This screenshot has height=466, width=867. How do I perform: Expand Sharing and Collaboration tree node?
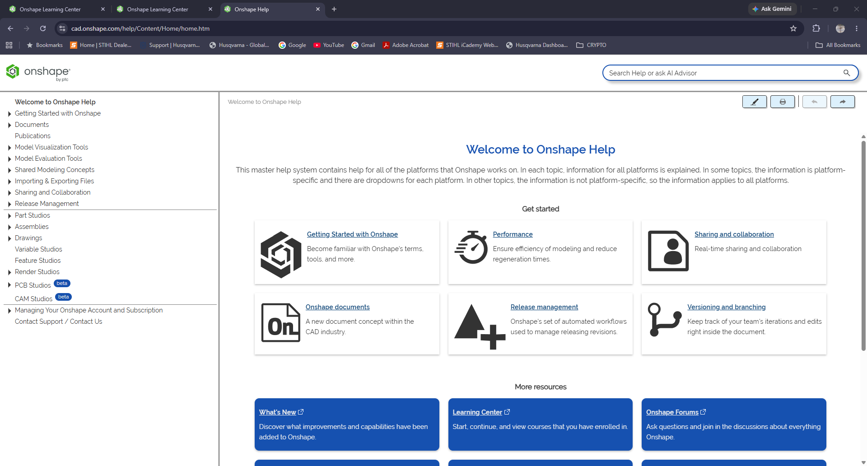(9, 193)
